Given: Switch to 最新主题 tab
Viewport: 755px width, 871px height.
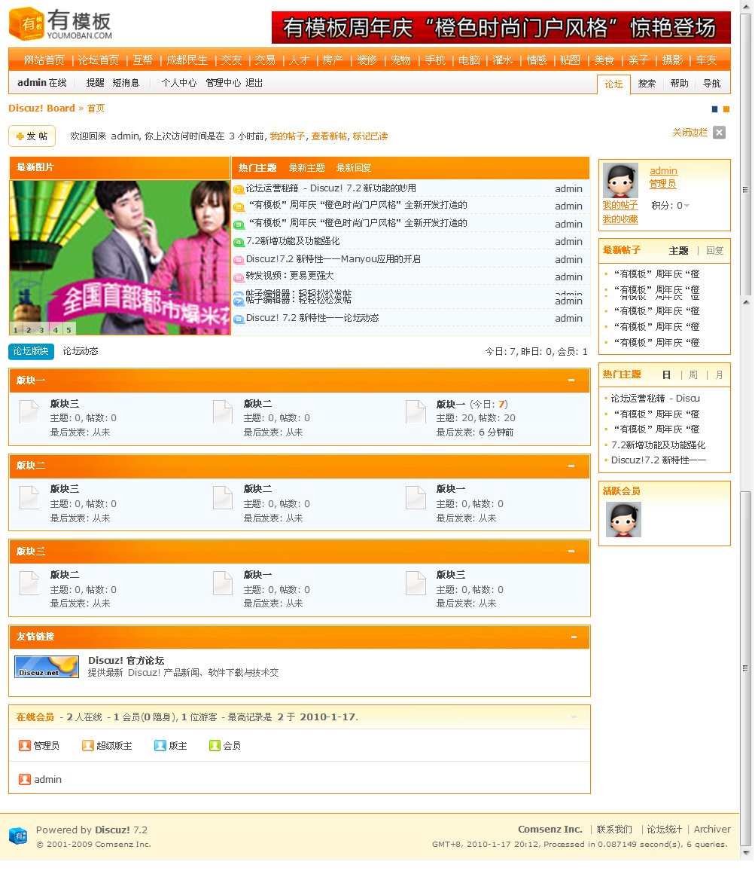Looking at the screenshot, I should pyautogui.click(x=306, y=168).
